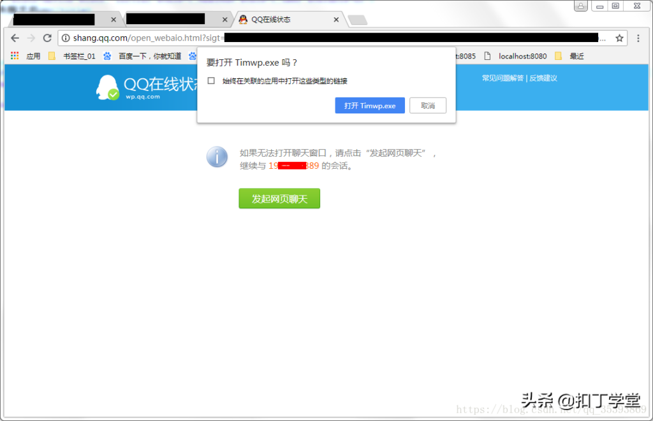The image size is (653, 421).
Task: Bookmark this page with the star icon
Action: [x=619, y=38]
